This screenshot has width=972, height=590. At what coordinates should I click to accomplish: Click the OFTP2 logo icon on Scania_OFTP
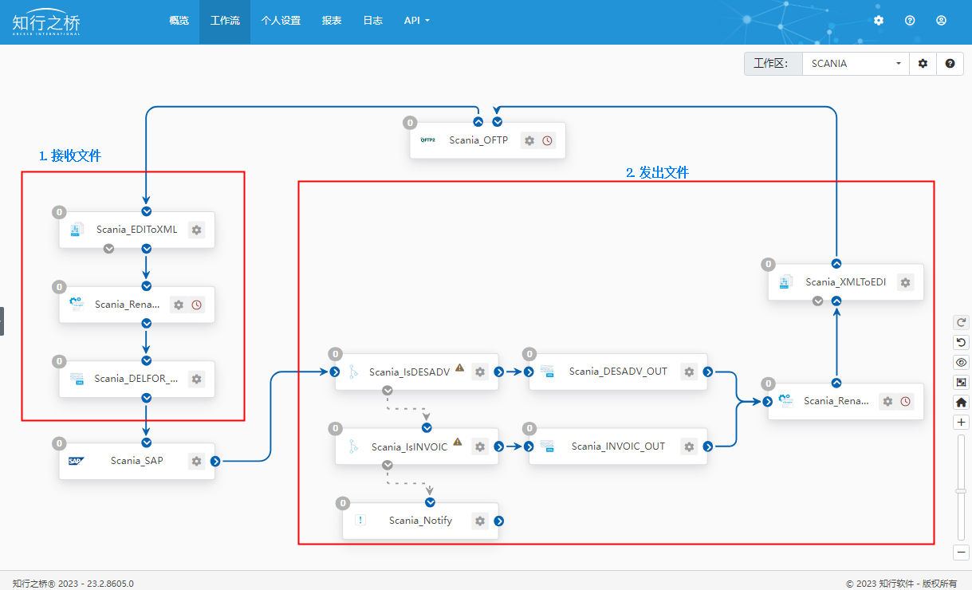point(428,140)
